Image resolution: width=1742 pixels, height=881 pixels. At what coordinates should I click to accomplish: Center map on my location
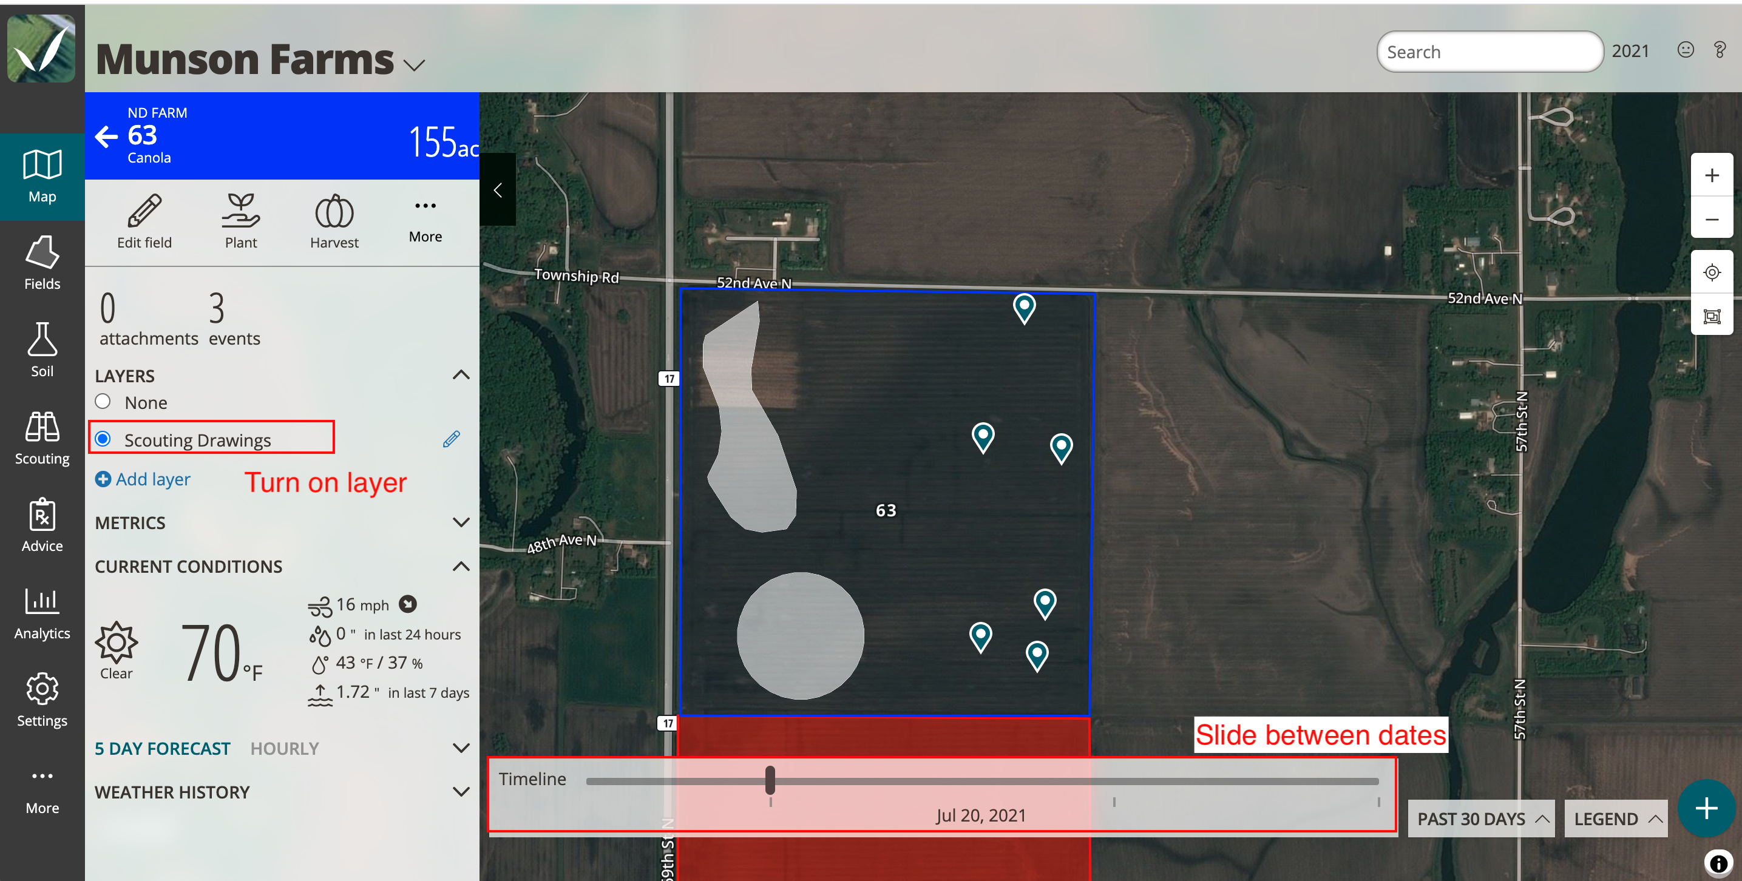(x=1712, y=272)
